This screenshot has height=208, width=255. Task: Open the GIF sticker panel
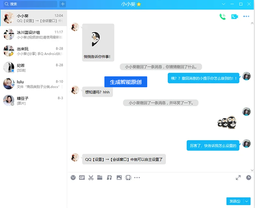(82, 178)
